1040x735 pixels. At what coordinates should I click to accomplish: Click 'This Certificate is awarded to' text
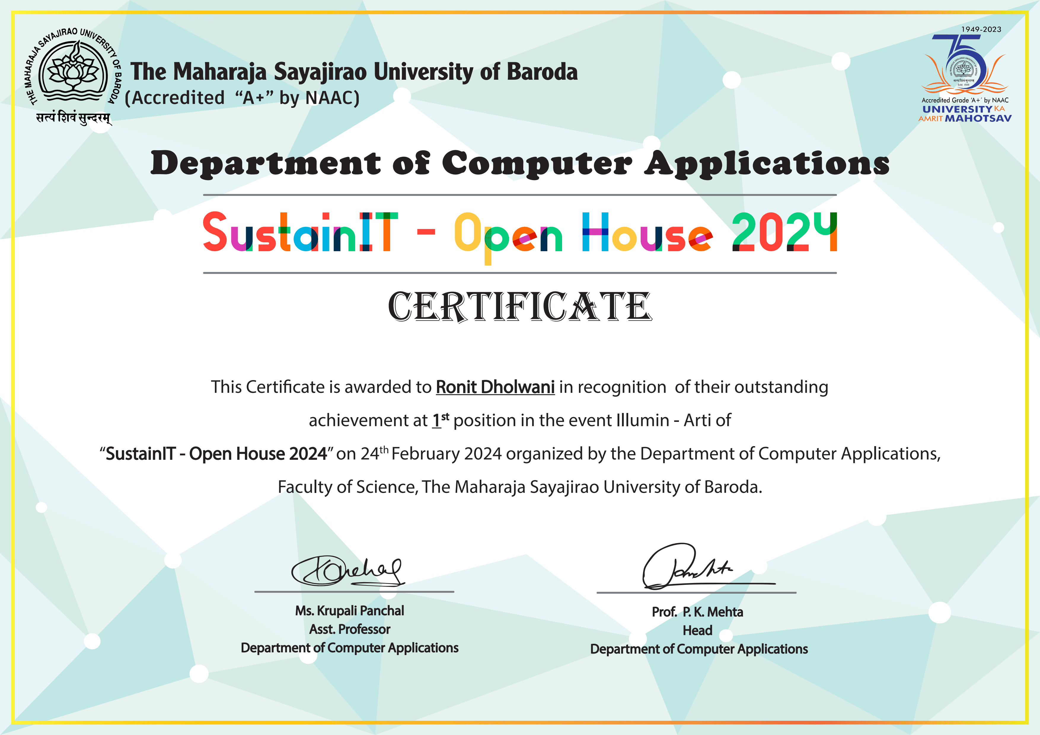coord(321,387)
